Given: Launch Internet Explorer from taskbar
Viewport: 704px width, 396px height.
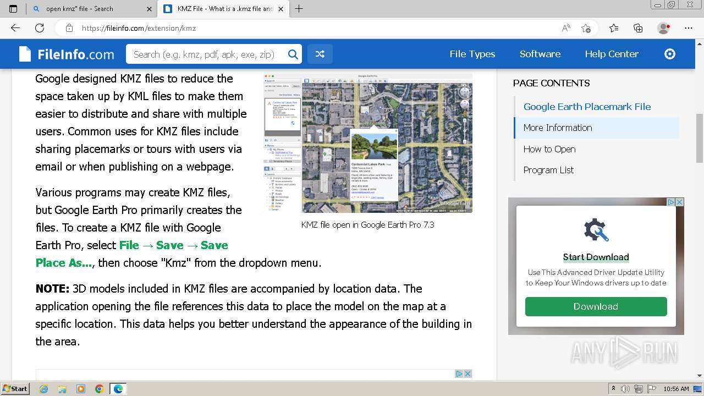Looking at the screenshot, I should click(x=43, y=389).
